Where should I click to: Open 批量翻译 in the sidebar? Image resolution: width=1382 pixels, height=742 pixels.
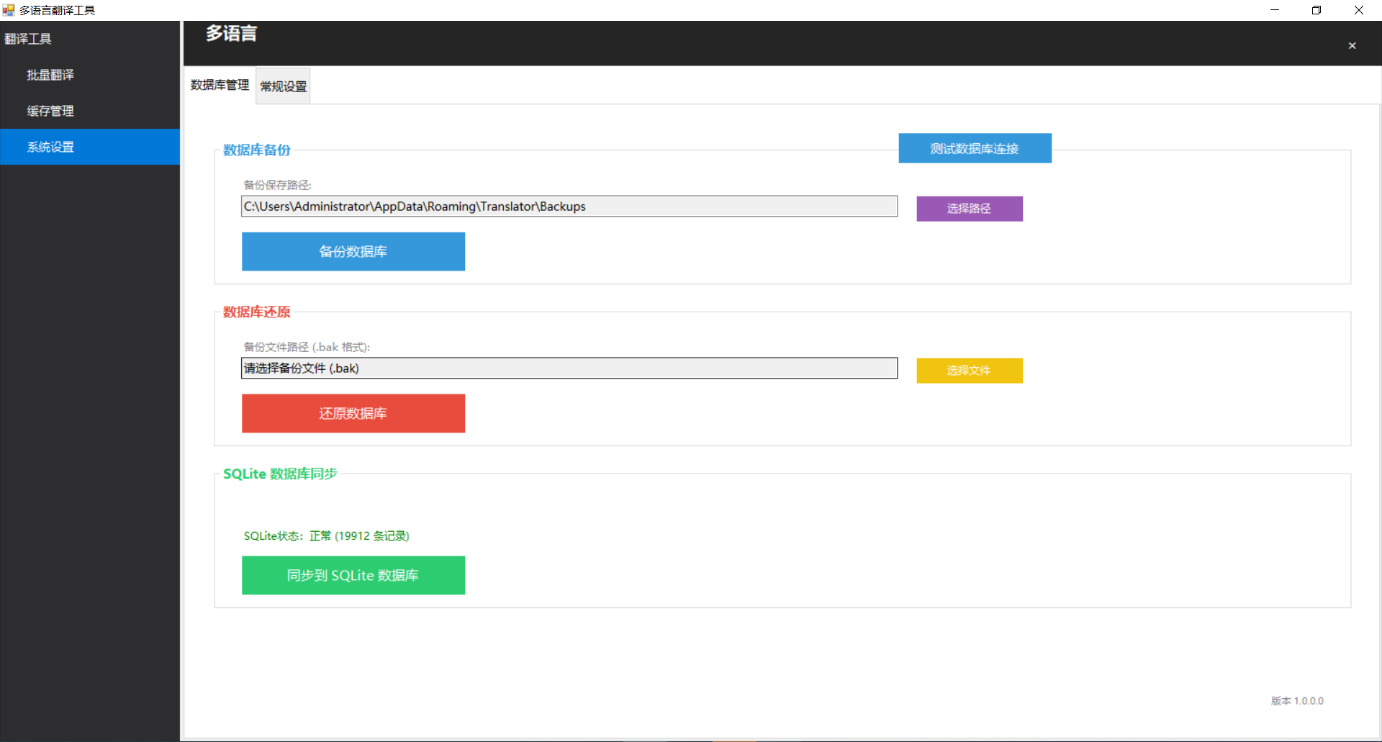(x=90, y=75)
